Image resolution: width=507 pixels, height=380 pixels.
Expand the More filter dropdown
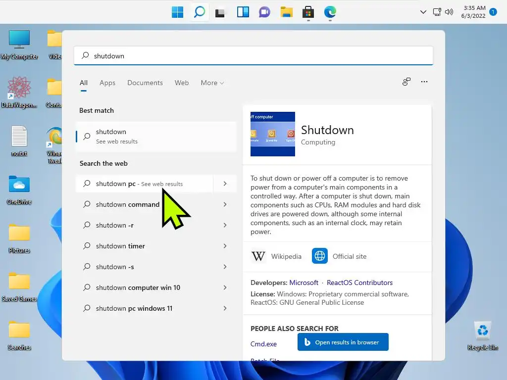pos(212,83)
